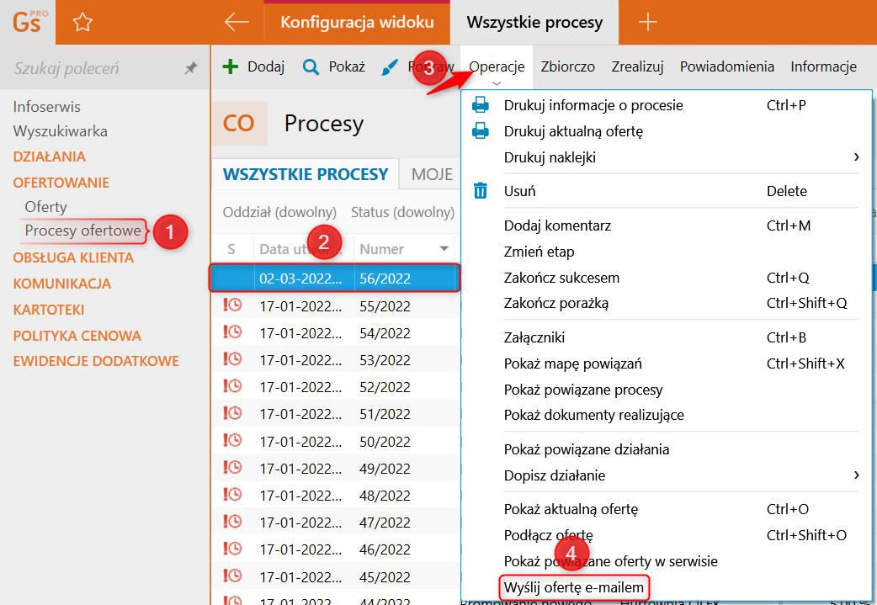Open Wyszukiwarka in sidebar
877x605 pixels.
pyautogui.click(x=60, y=131)
